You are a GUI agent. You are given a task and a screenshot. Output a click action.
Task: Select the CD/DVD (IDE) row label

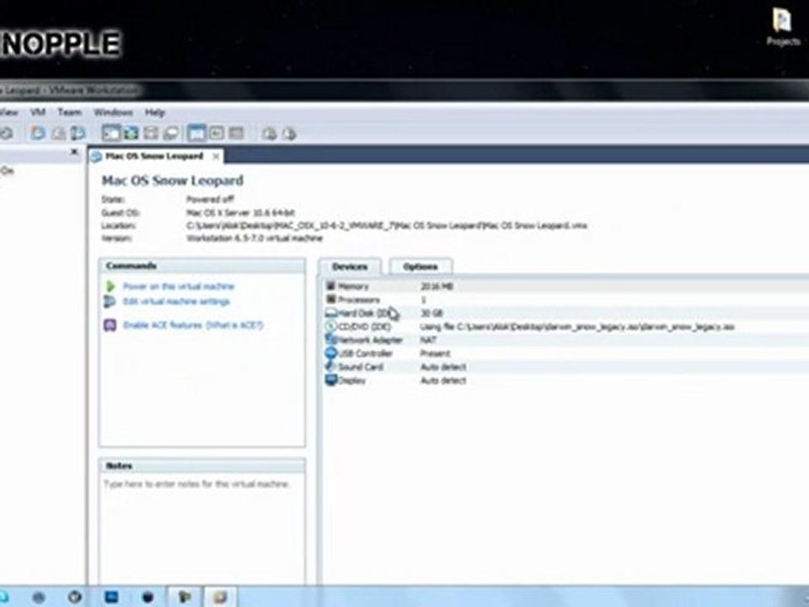tap(365, 326)
